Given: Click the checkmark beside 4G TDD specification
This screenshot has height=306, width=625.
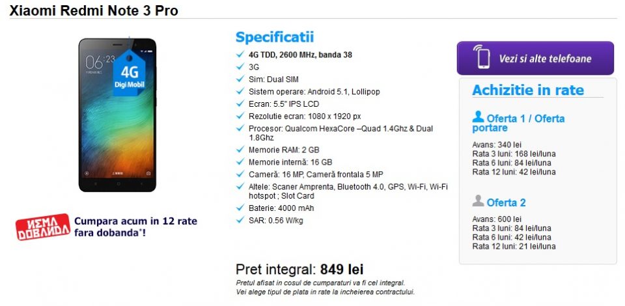Looking at the screenshot, I should coord(241,55).
